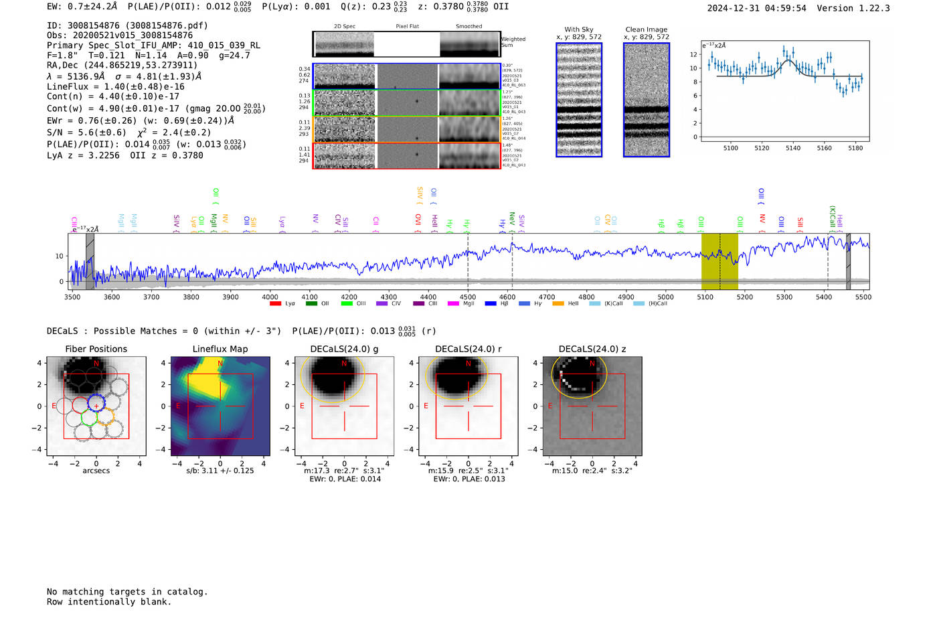Viewport: 937px width, 638px height.
Task: Open the DECaLS(24.0) g image
Action: (x=344, y=405)
